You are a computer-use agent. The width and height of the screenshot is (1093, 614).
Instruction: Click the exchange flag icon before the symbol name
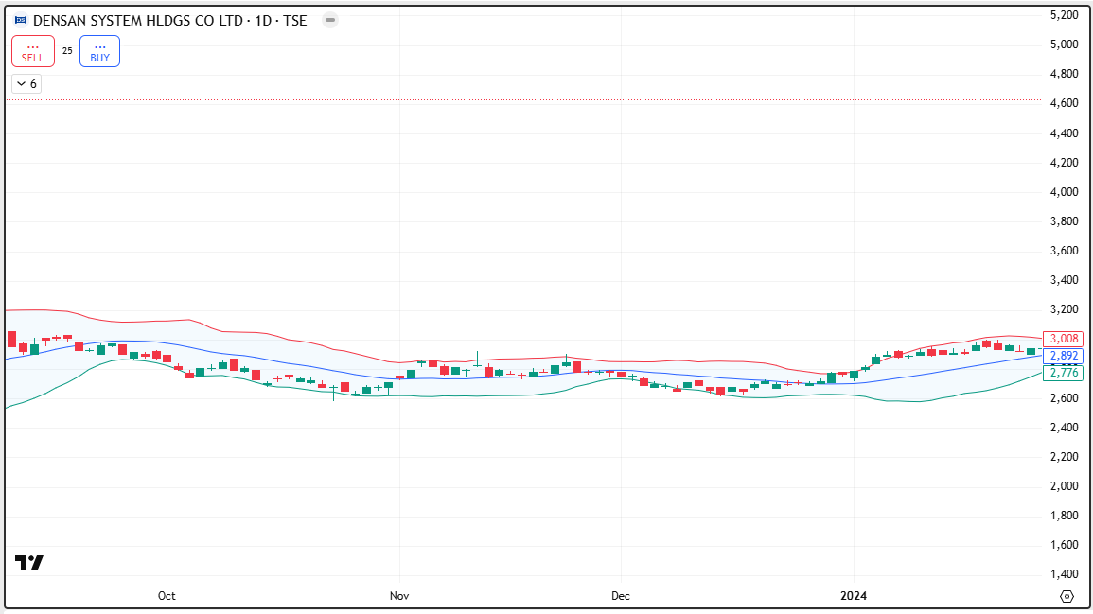(x=21, y=20)
